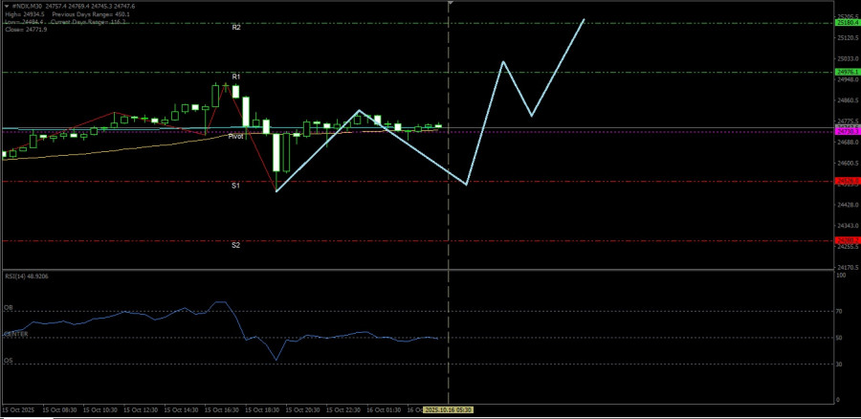Click the S1 support label
Image resolution: width=861 pixels, height=419 pixels.
(235, 186)
